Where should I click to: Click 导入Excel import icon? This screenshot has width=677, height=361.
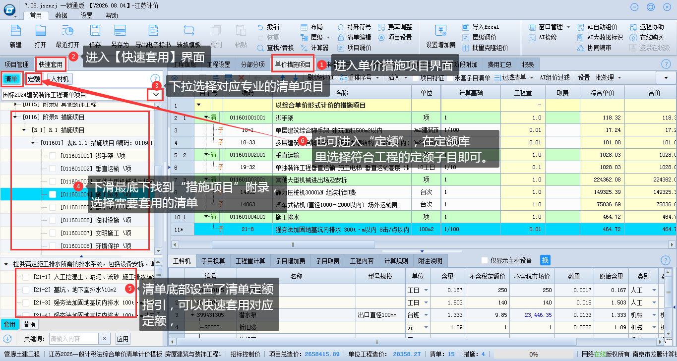[x=466, y=27]
